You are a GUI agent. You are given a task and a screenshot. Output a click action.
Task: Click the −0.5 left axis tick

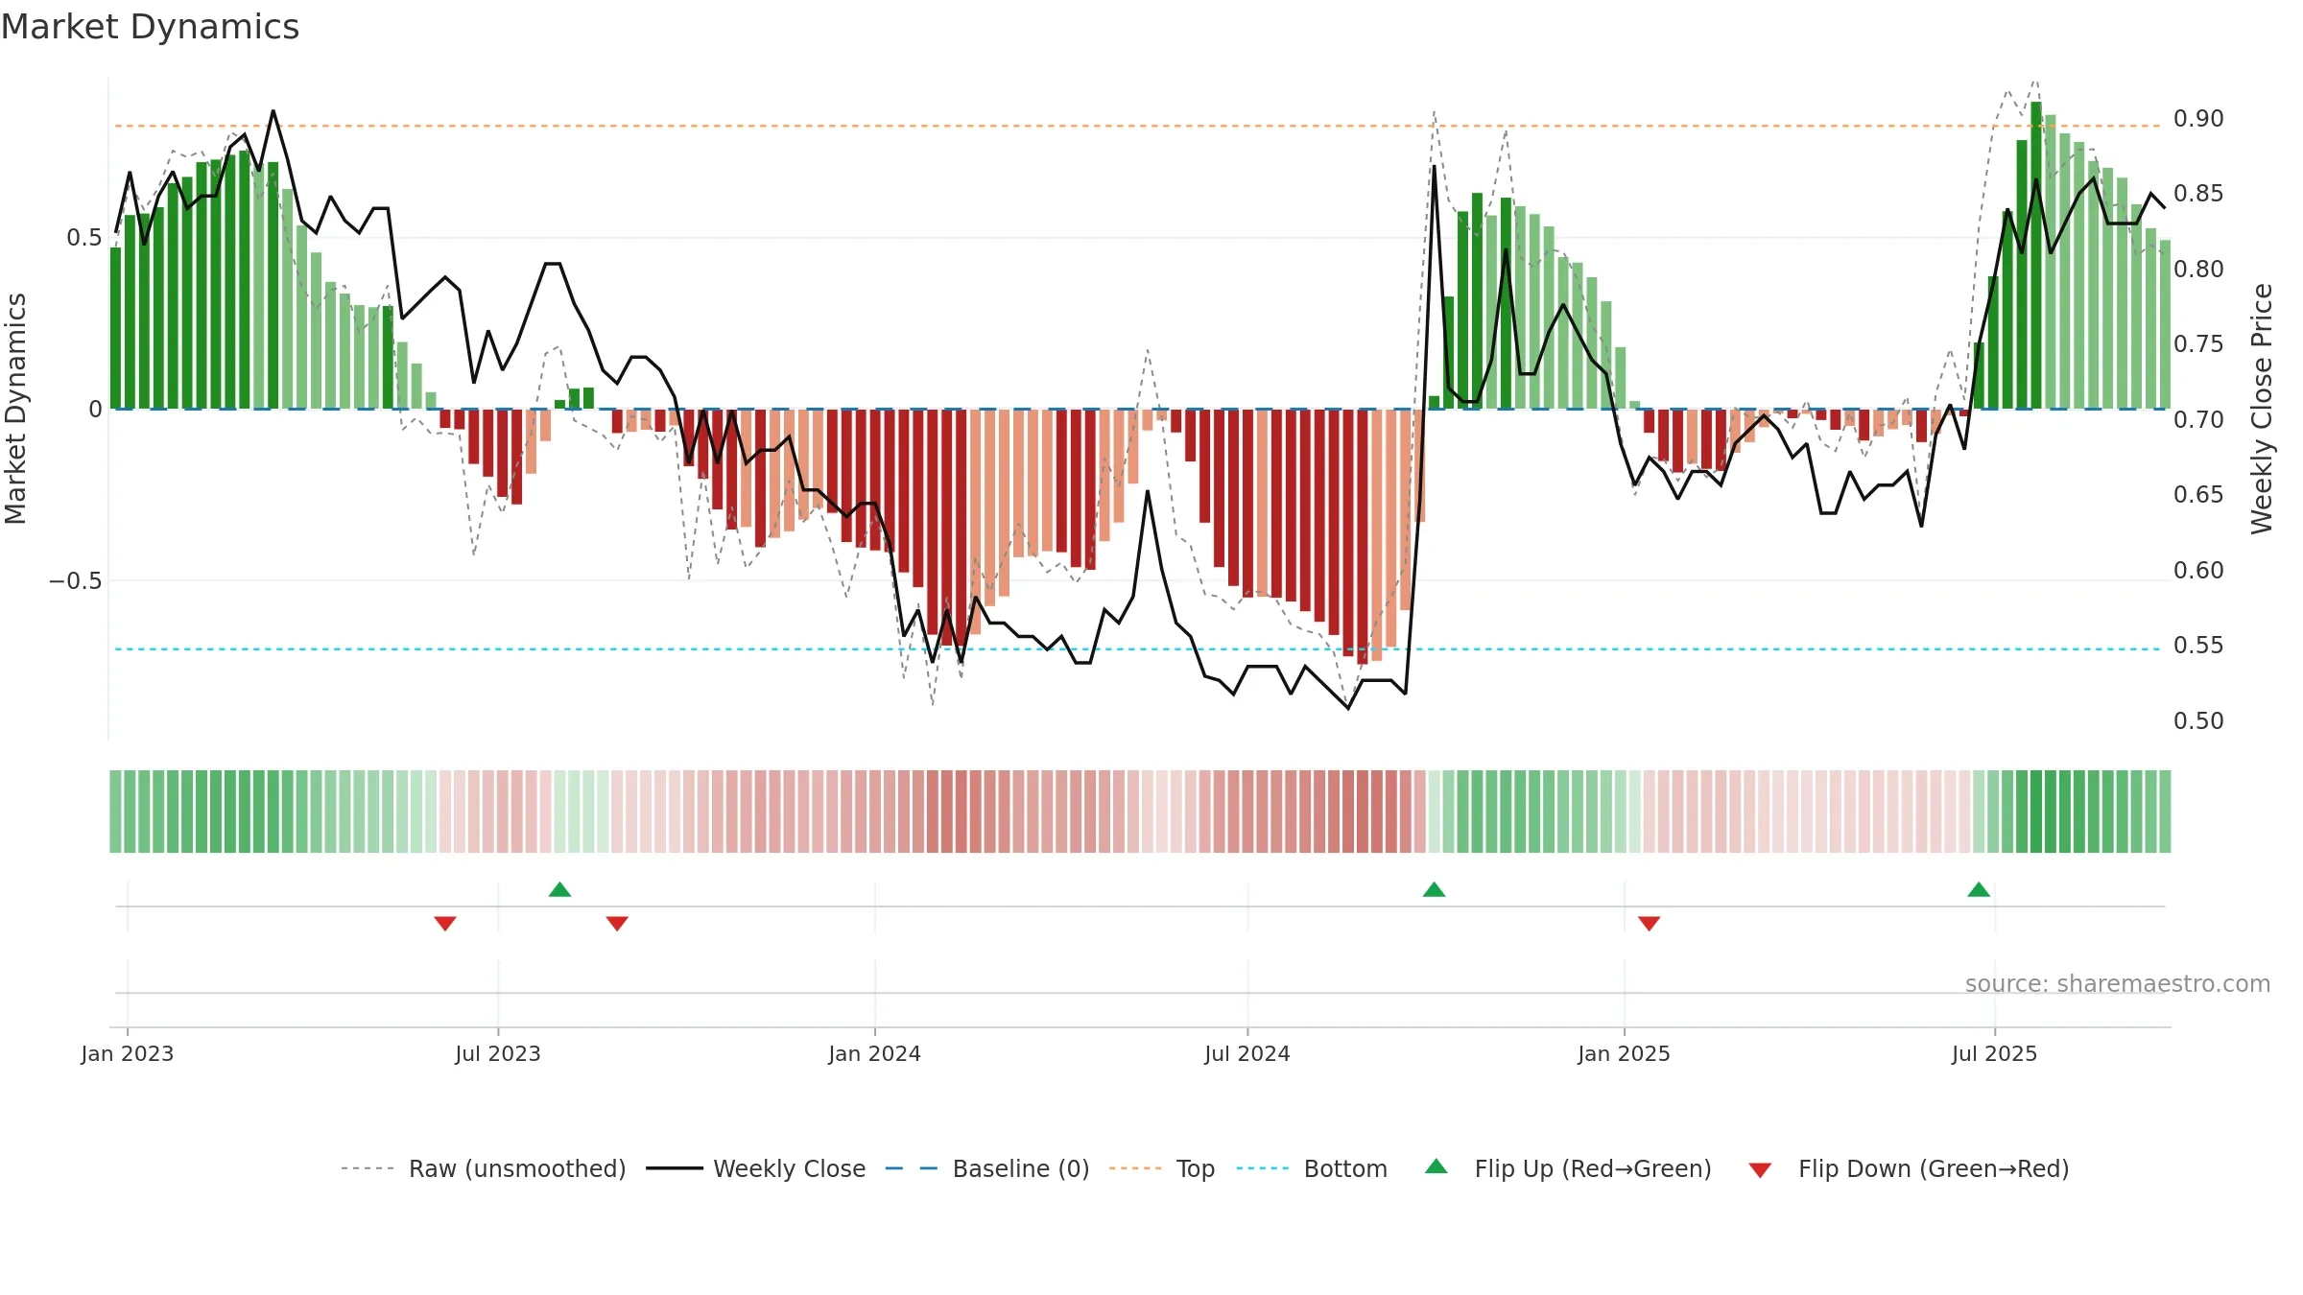coord(75,580)
